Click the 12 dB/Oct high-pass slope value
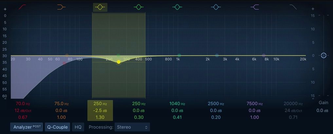333x134 pixels. [23, 110]
